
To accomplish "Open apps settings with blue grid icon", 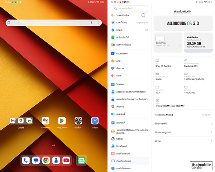I will (x=129, y=84).
